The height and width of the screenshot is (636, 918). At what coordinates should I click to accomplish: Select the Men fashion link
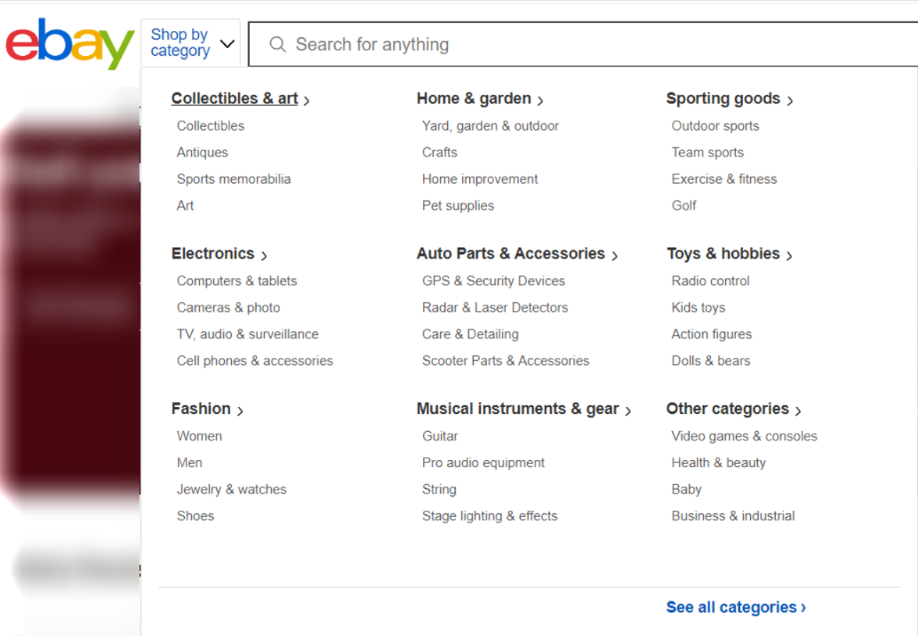tap(189, 462)
